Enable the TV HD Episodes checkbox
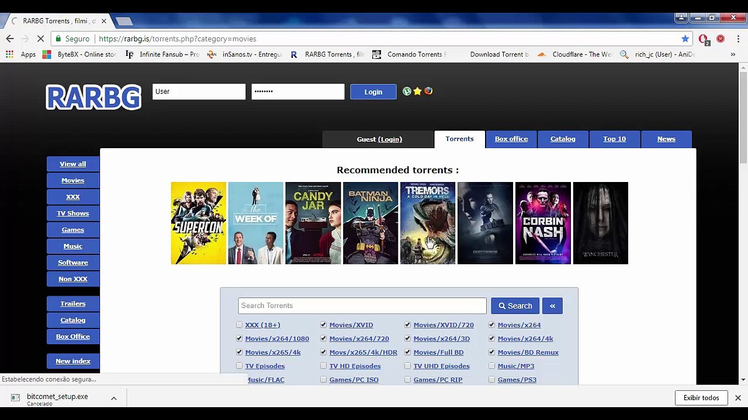The width and height of the screenshot is (748, 420). [323, 366]
